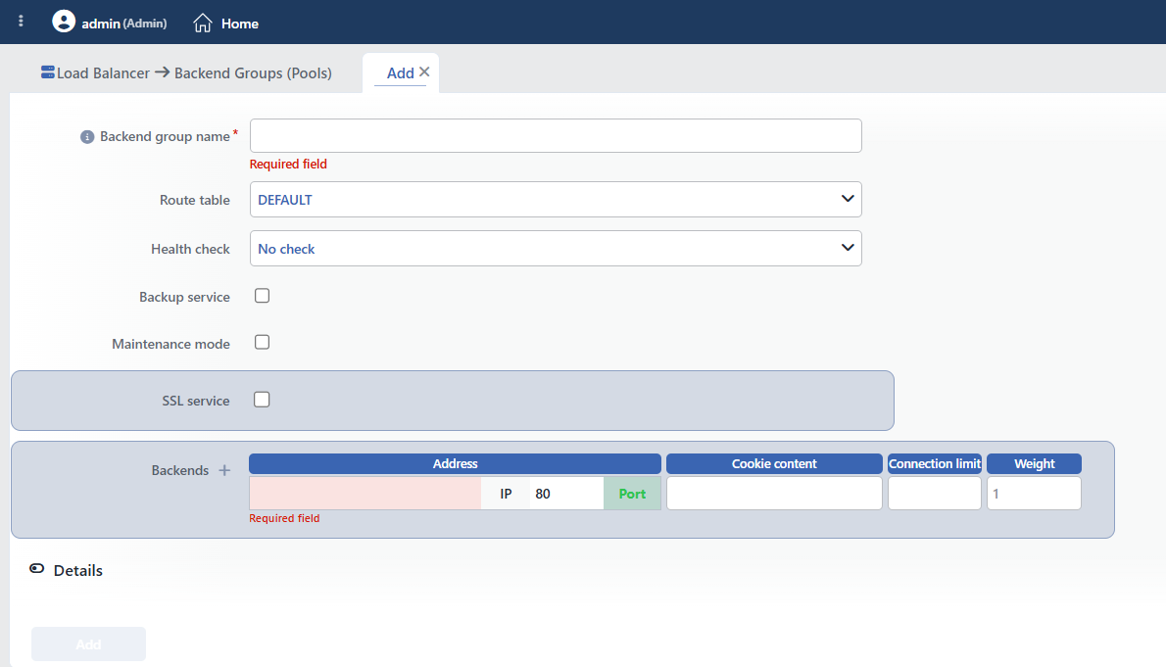Focus the port number field showing 80

click(x=566, y=494)
